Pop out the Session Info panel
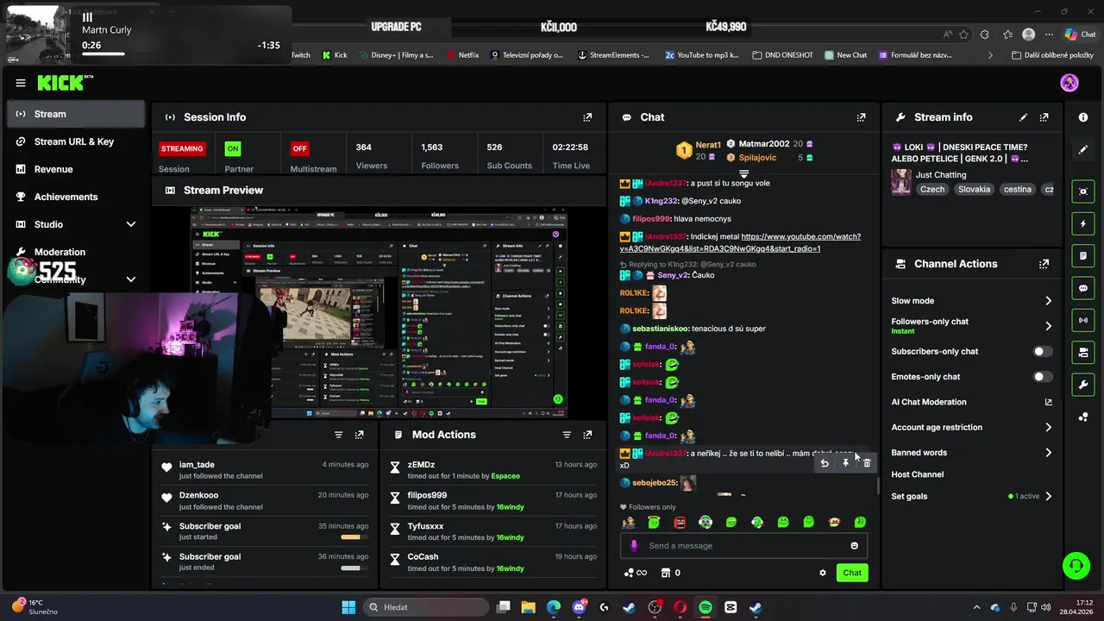 tap(587, 117)
